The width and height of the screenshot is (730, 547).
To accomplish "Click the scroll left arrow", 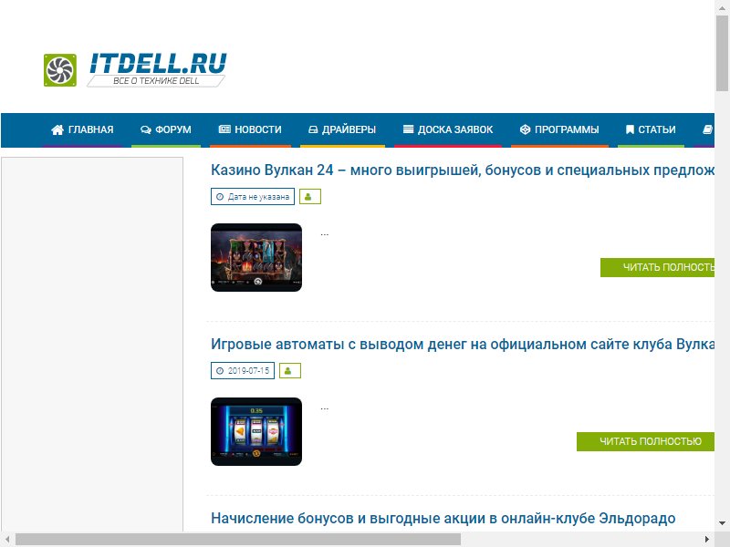I will (x=7, y=540).
